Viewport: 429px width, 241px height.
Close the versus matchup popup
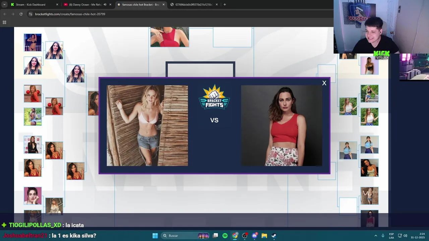tap(324, 83)
